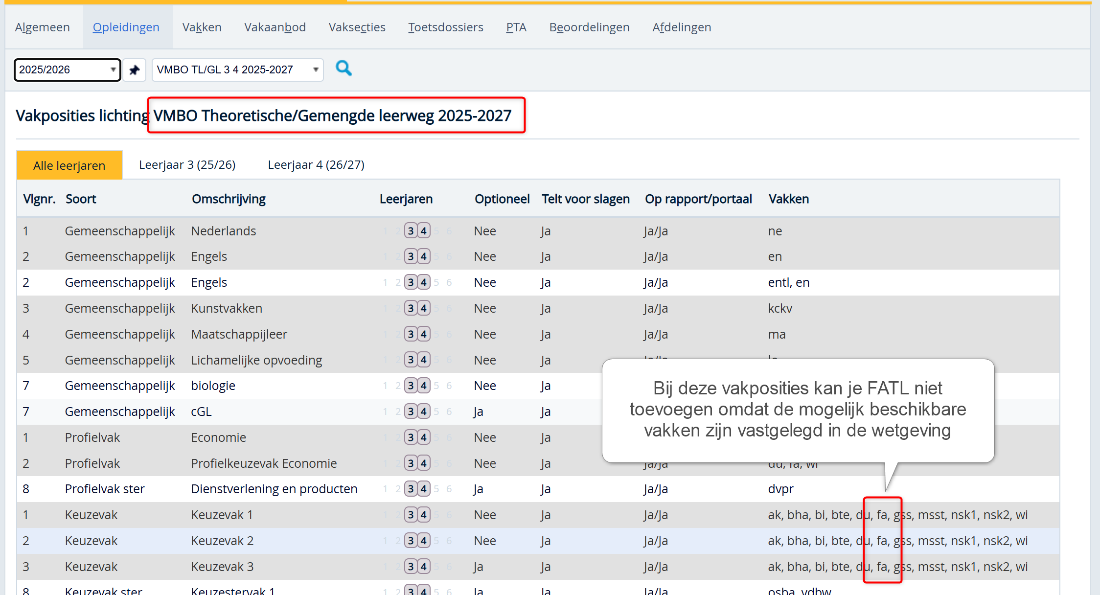Click the Alle leerjaren tab

pos(69,165)
